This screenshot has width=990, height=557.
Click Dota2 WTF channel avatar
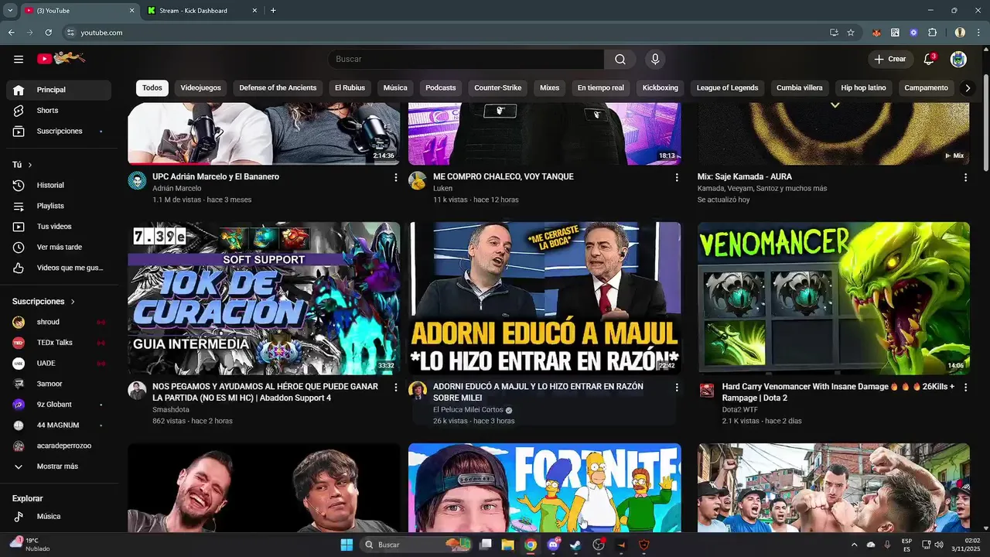pyautogui.click(x=707, y=391)
